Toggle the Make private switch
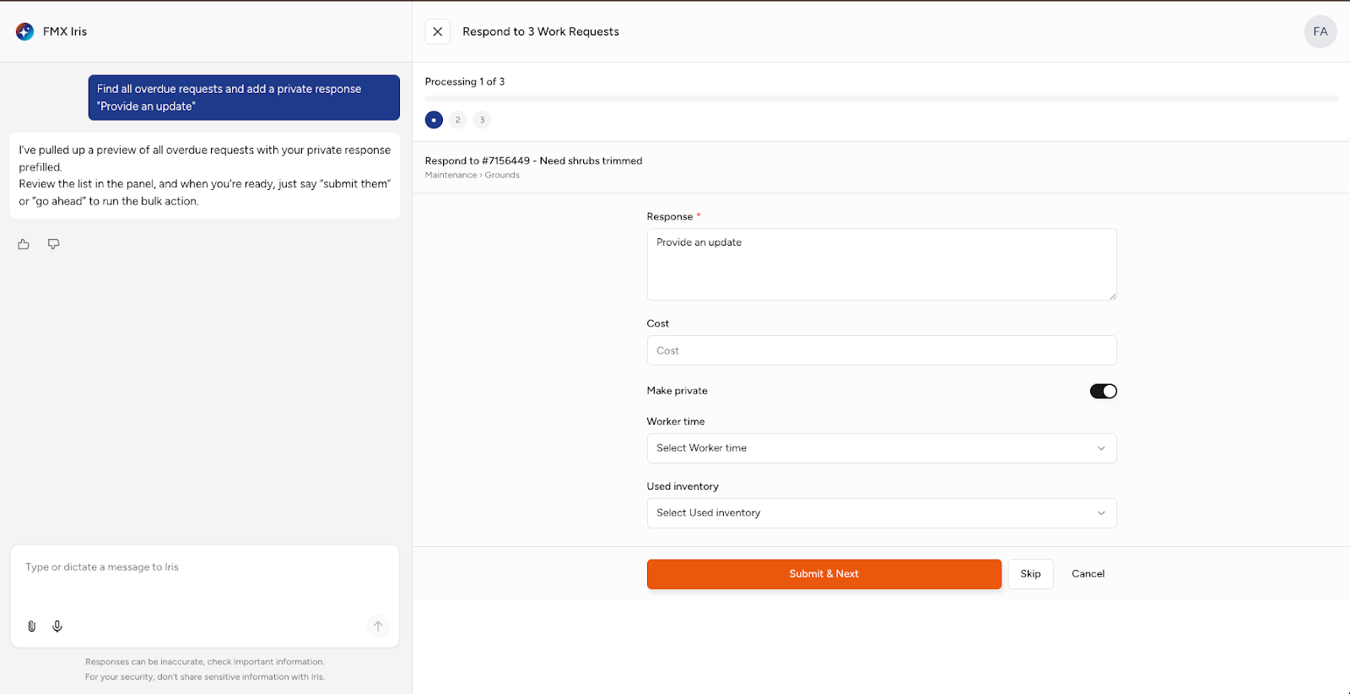 tap(1103, 391)
